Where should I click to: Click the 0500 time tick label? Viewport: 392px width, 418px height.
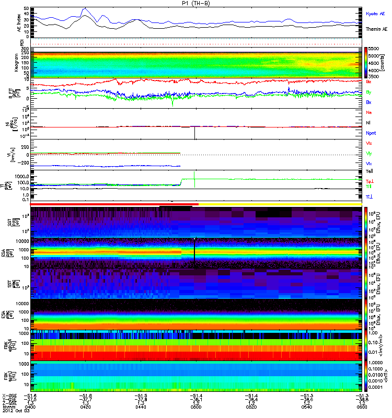point(196,407)
